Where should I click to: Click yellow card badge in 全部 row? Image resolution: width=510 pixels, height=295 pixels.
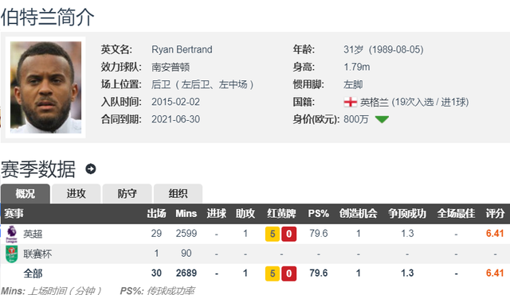pos(273,274)
